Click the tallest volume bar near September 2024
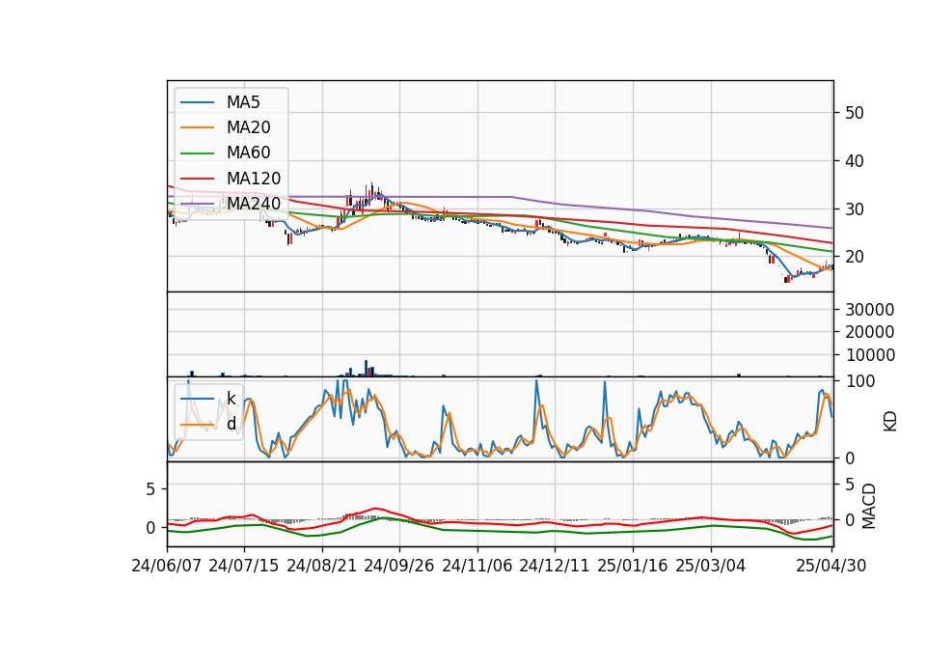 pyautogui.click(x=367, y=368)
